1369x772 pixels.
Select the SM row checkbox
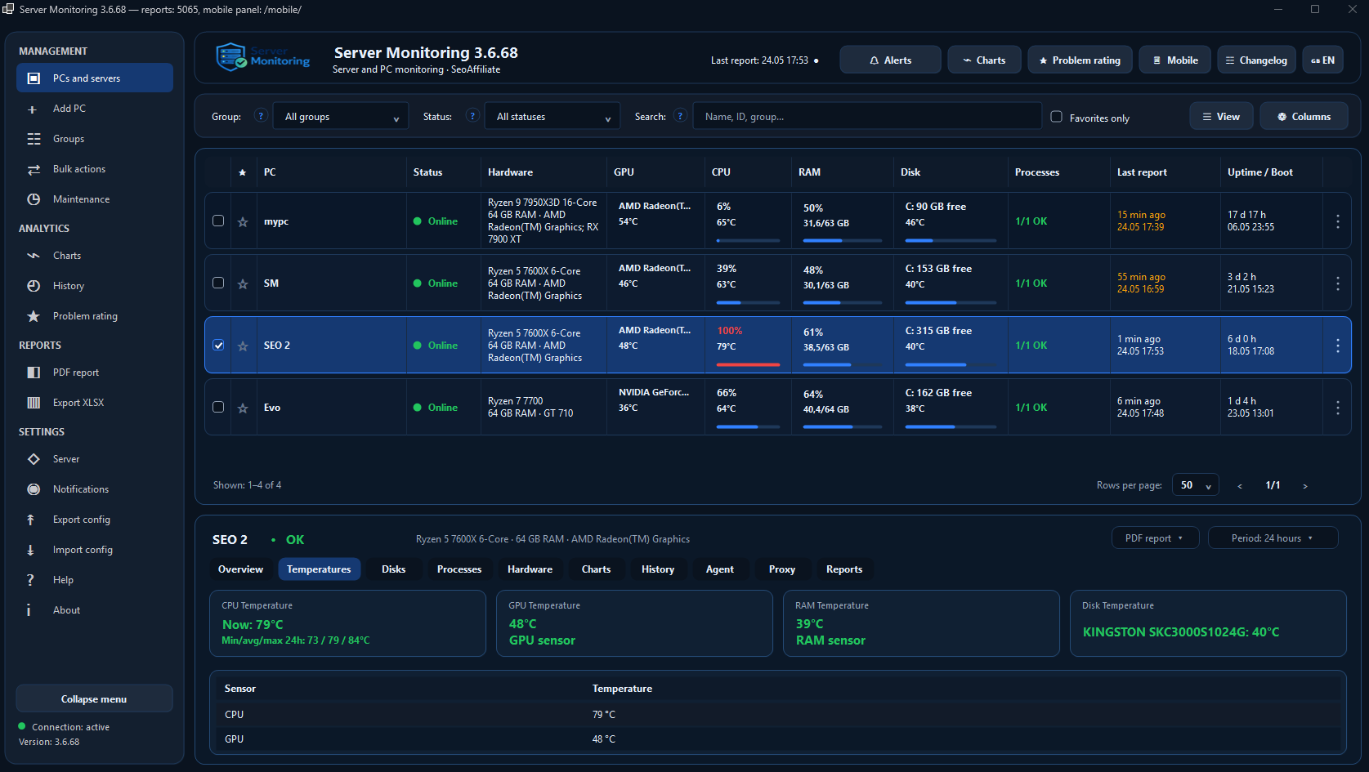pos(218,283)
